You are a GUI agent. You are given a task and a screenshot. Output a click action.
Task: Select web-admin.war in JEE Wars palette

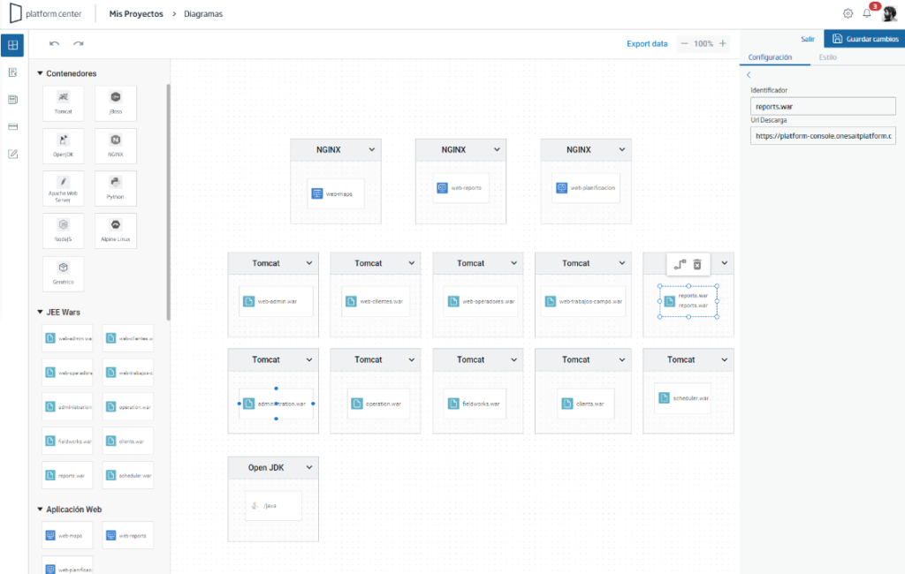pyautogui.click(x=67, y=338)
